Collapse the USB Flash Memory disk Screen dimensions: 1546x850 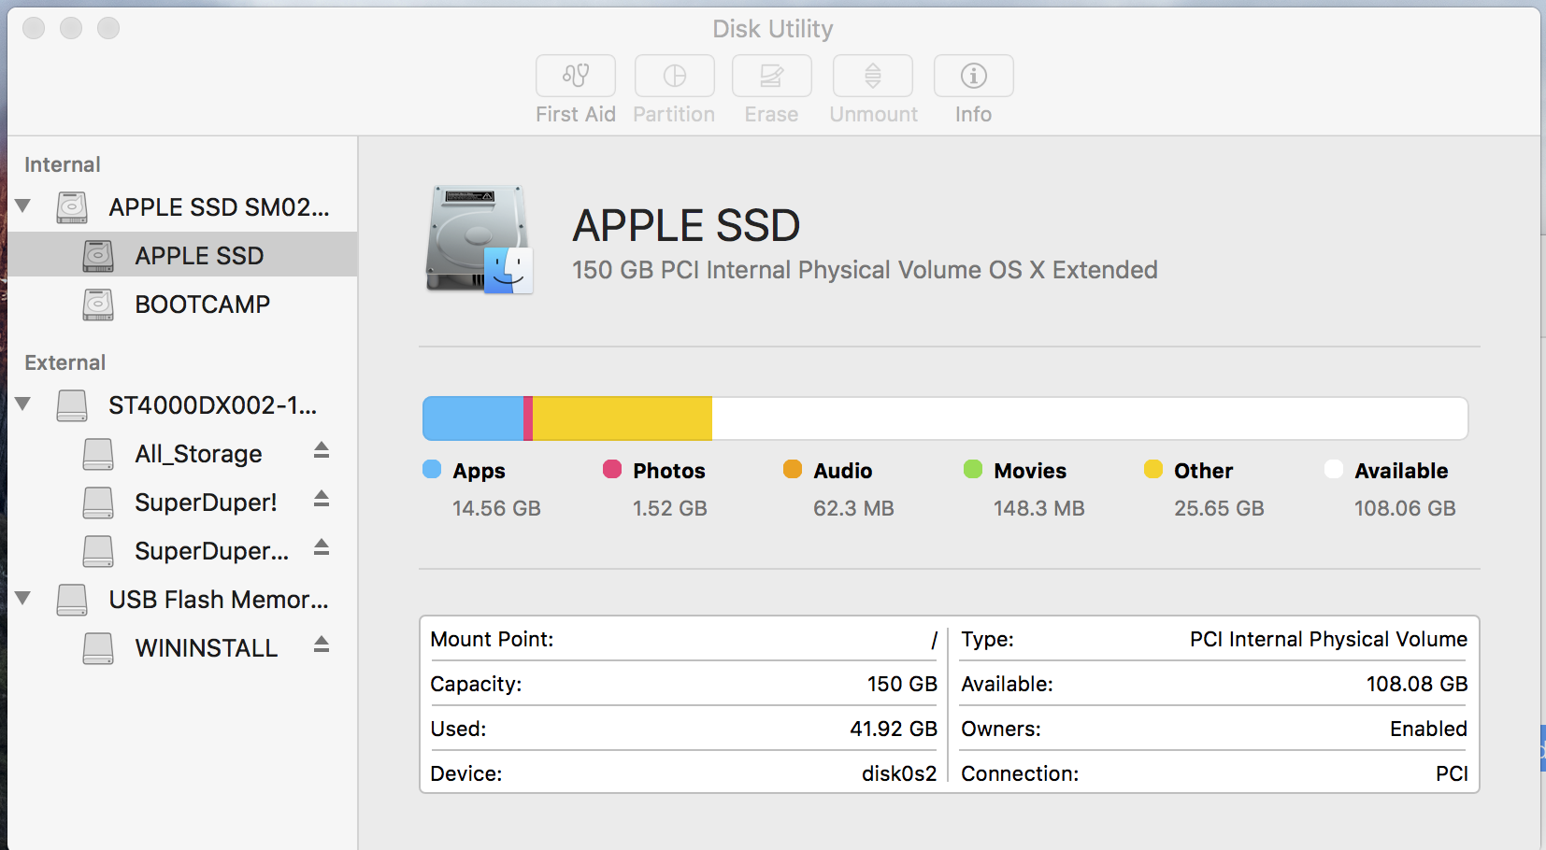point(23,598)
